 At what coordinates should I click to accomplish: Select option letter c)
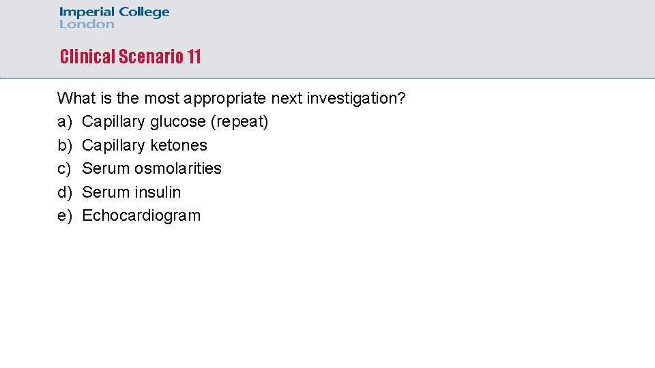tap(65, 168)
